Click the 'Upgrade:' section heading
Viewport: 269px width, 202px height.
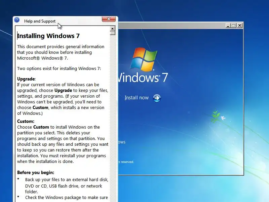[x=27, y=79]
